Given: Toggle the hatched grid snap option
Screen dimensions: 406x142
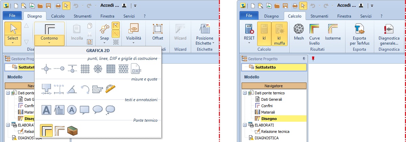Looking at the screenshot, I should [x=116, y=42].
